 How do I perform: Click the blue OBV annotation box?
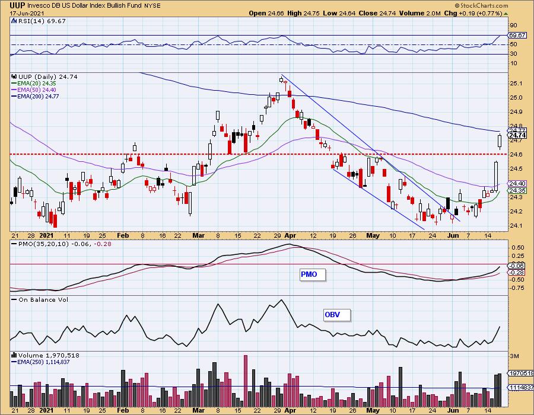pyautogui.click(x=337, y=315)
